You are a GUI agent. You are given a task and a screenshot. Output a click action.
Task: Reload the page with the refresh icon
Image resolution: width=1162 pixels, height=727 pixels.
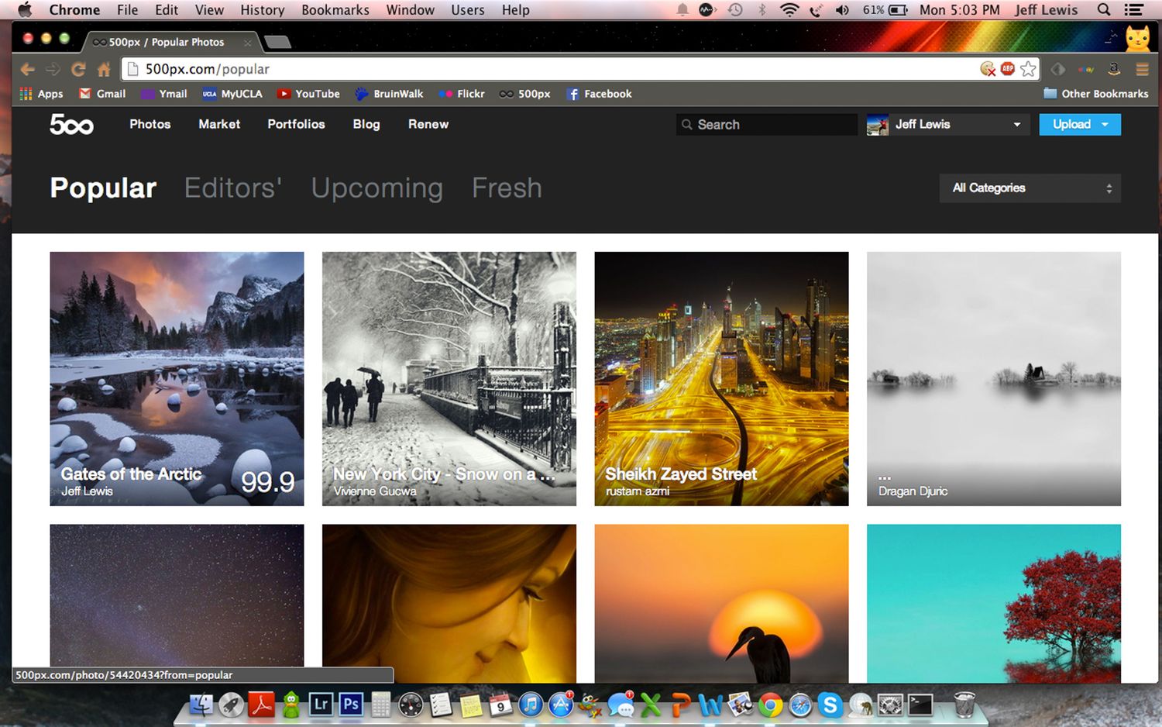(x=78, y=70)
